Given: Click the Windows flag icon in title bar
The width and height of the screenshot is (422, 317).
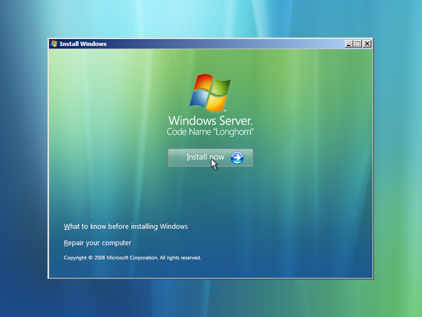Looking at the screenshot, I should point(54,44).
